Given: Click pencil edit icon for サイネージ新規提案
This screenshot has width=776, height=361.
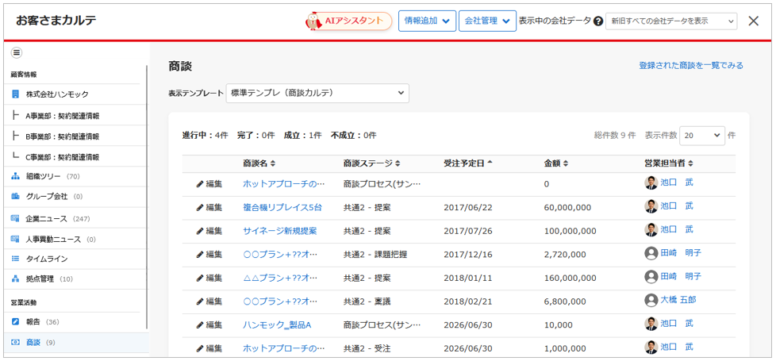Looking at the screenshot, I should click(200, 231).
